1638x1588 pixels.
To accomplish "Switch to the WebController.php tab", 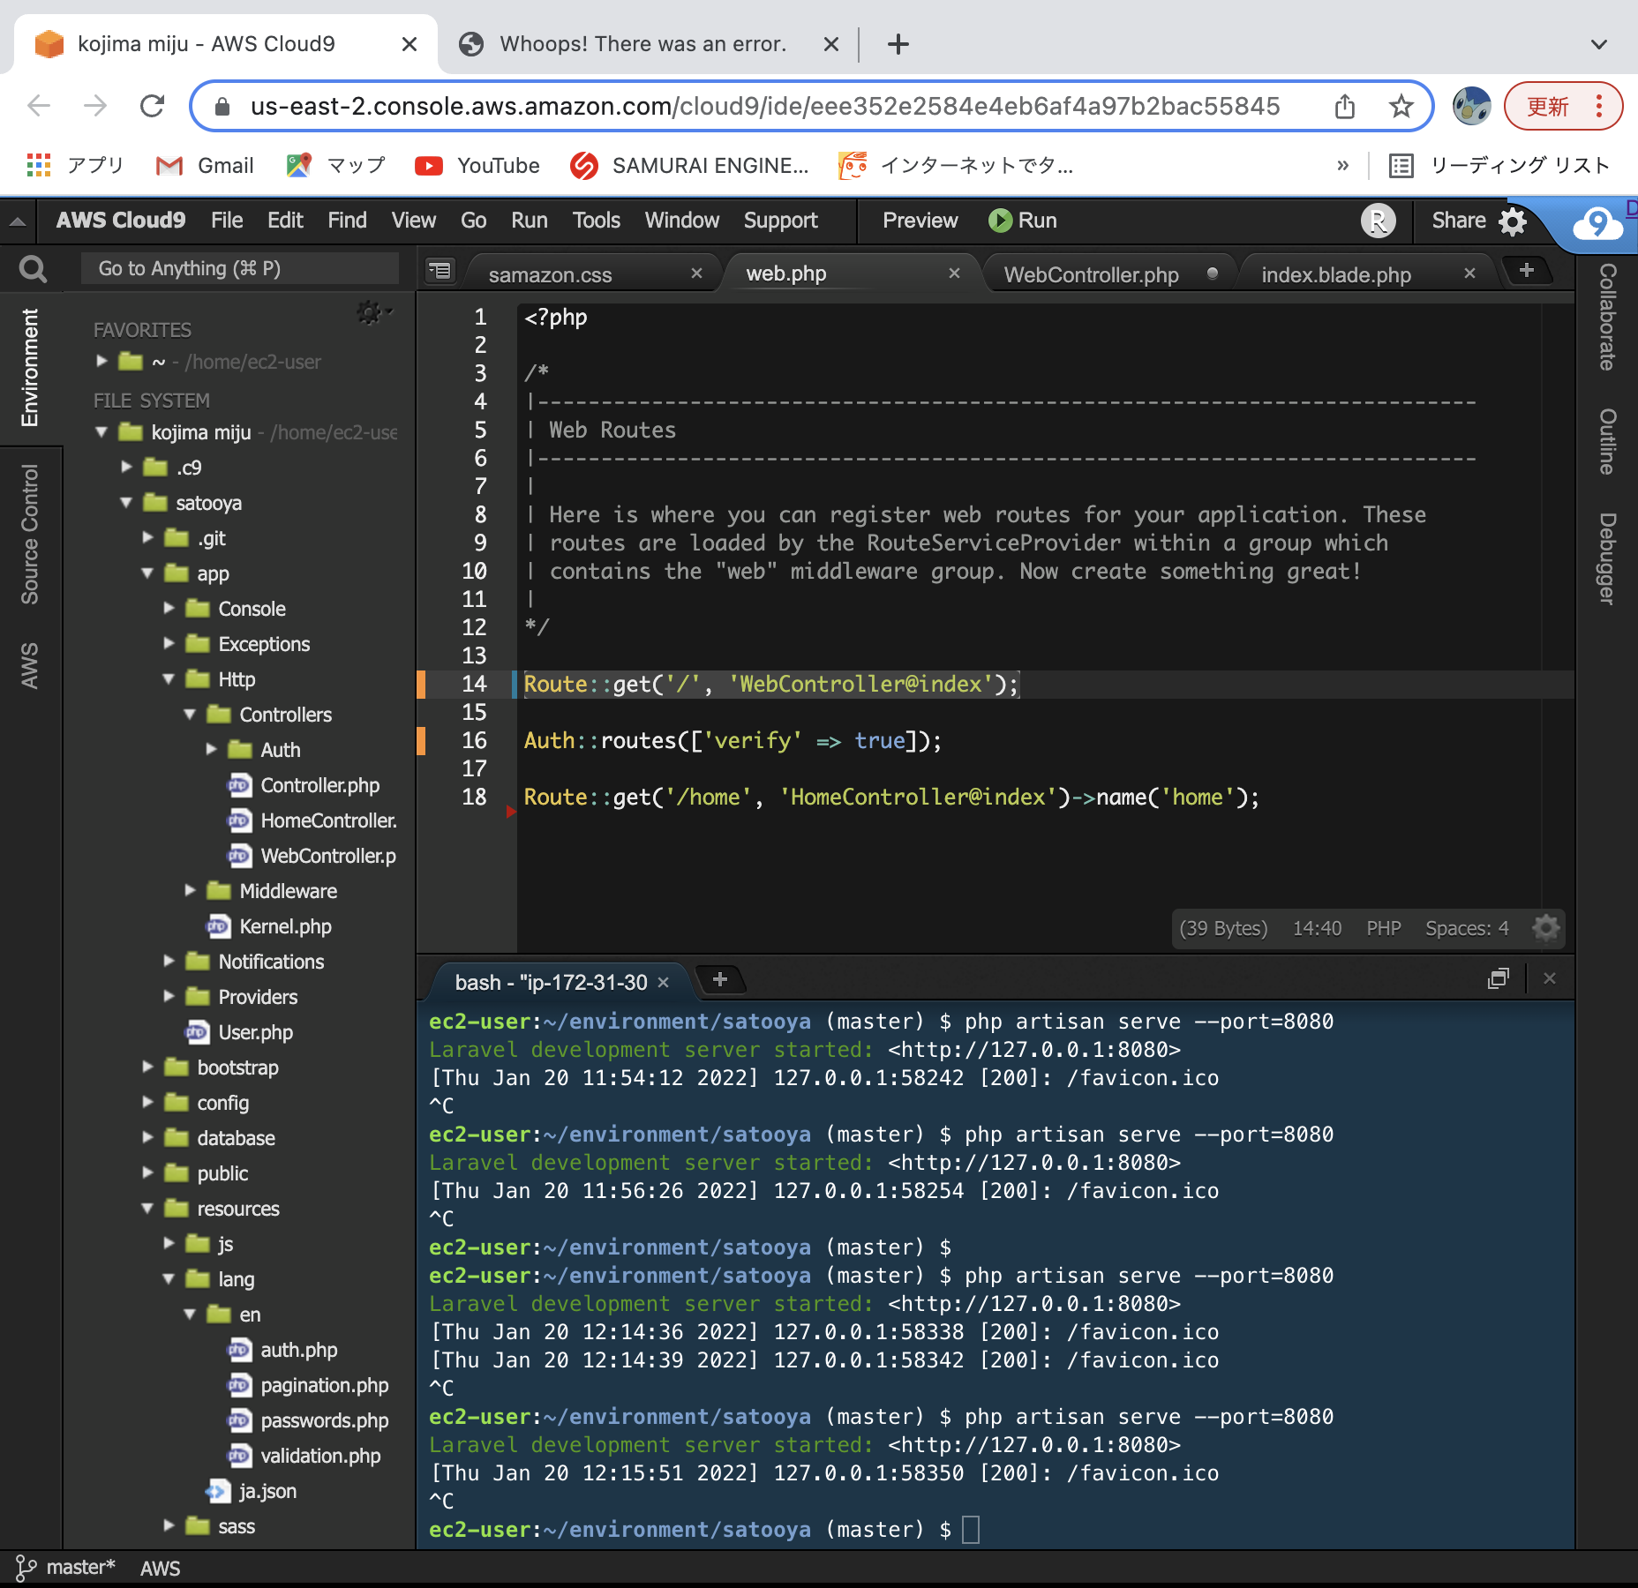I will pyautogui.click(x=1090, y=274).
